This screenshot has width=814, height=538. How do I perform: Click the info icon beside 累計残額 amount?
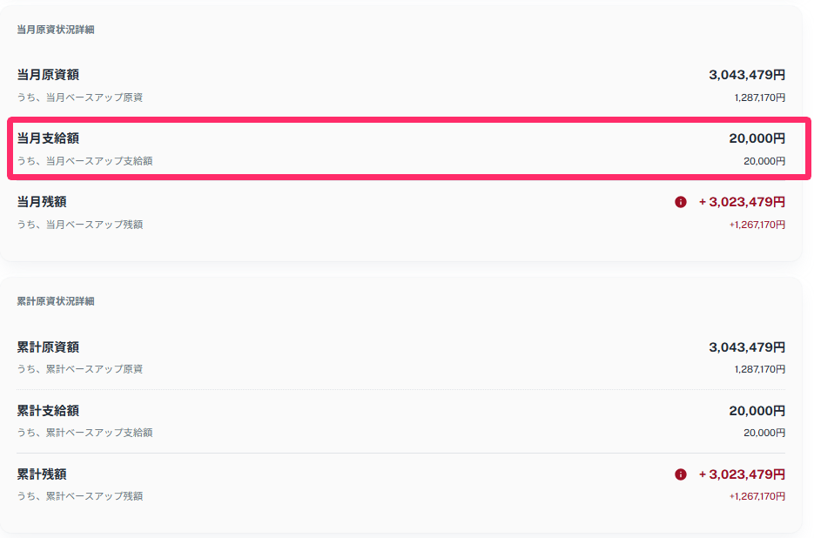(681, 474)
